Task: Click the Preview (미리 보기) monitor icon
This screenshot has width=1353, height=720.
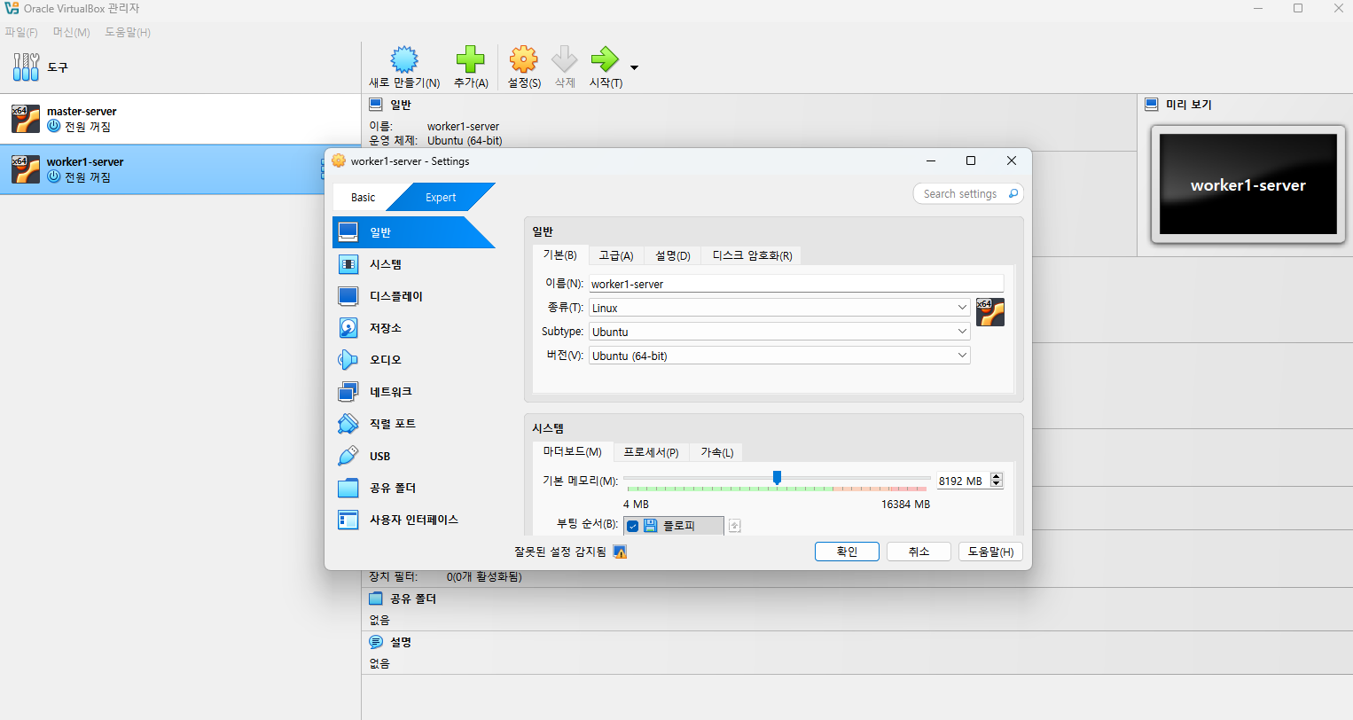Action: point(1152,105)
